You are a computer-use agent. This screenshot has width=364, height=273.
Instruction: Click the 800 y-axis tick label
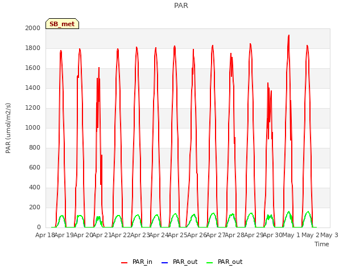point(35,148)
